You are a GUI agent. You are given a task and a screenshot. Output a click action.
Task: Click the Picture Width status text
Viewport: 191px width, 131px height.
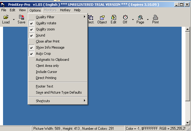74,129
